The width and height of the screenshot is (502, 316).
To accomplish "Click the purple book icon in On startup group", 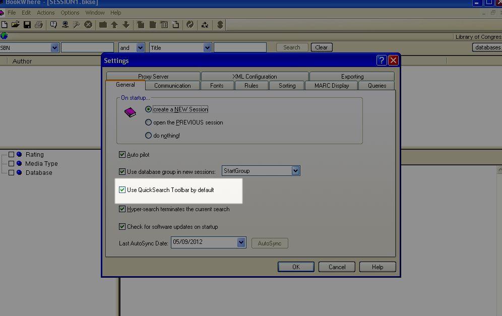I will (x=130, y=112).
